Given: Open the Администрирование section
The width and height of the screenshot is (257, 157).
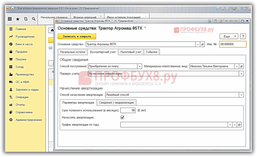Looking at the screenshot, I should point(29,120).
